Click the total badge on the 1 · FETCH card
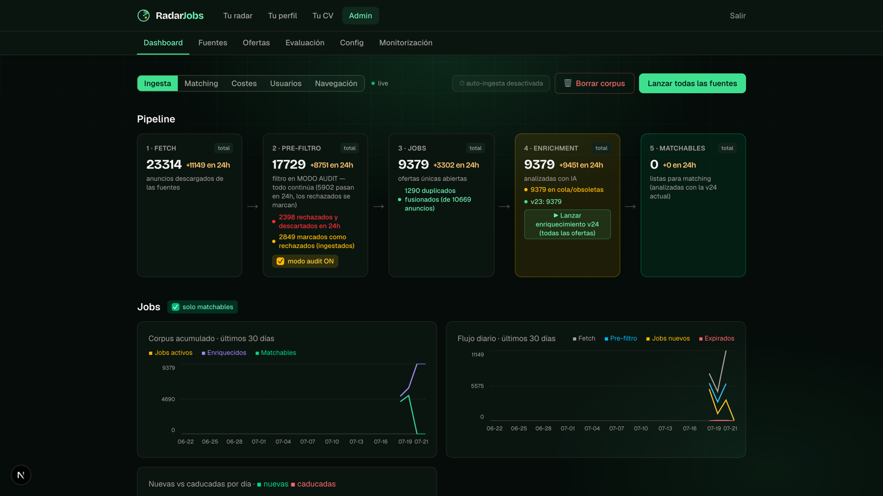Viewport: 883px width, 496px height. (224, 148)
